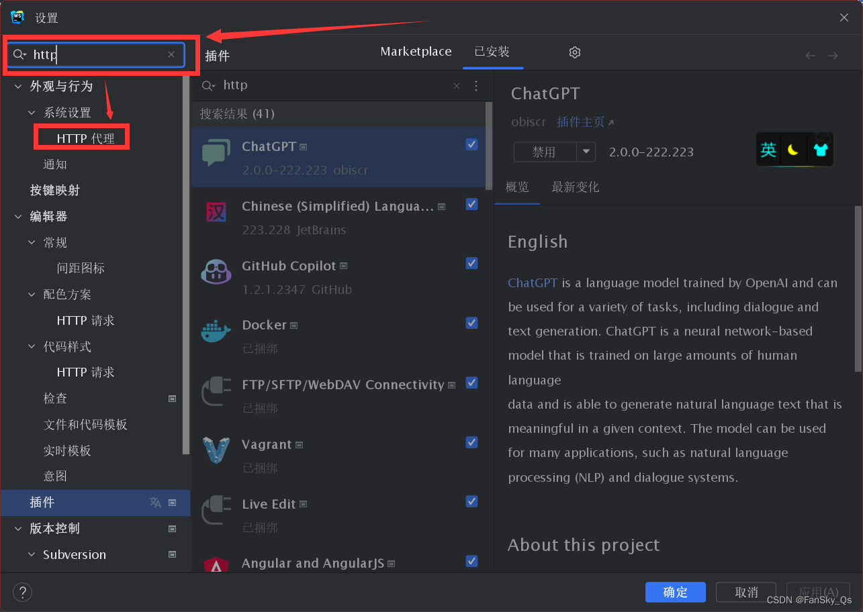
Task: Open the help question mark button
Action: pos(22,593)
